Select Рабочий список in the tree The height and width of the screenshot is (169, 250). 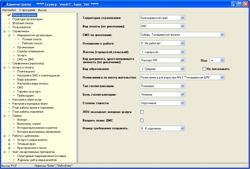tap(32, 43)
